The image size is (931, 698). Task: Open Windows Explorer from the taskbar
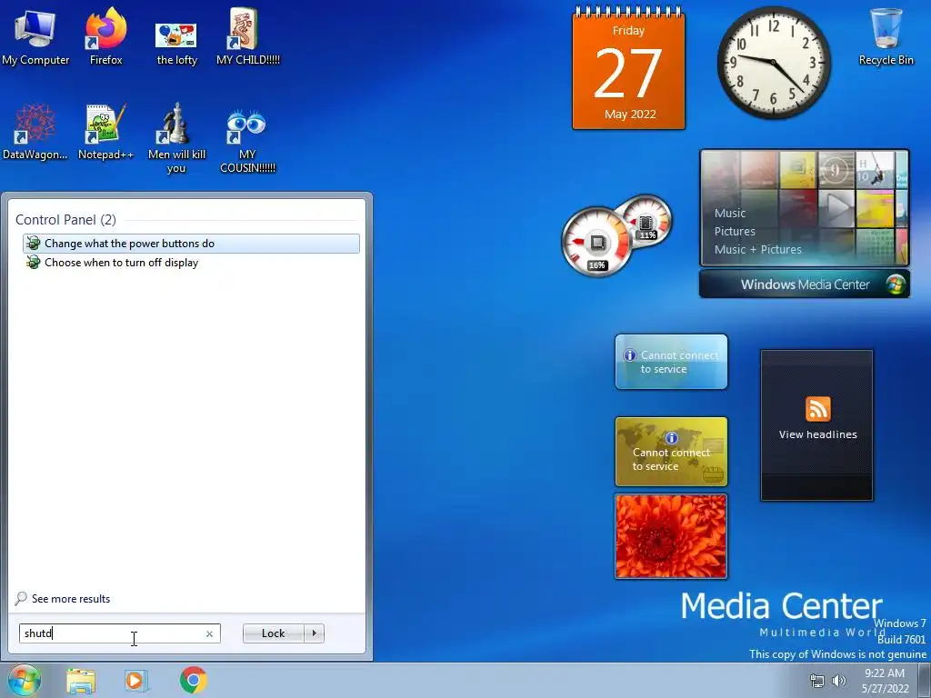coord(81,681)
